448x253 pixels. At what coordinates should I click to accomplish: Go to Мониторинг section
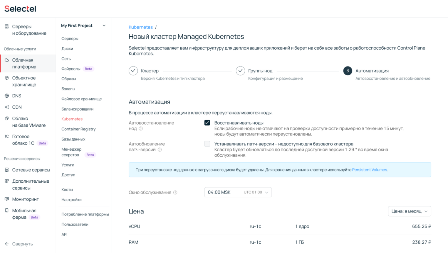coord(25,199)
